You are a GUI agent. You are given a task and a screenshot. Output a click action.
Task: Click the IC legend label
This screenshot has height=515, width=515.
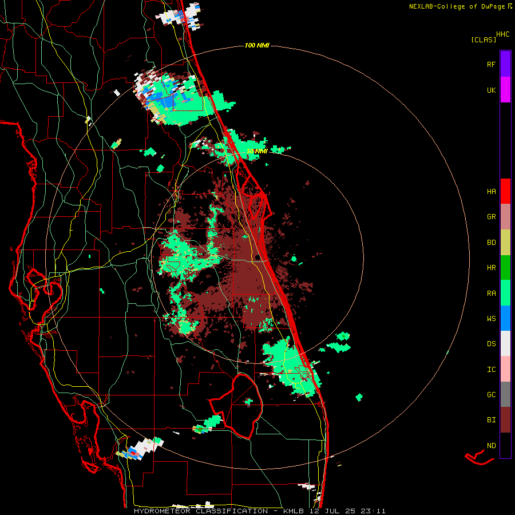pos(491,370)
